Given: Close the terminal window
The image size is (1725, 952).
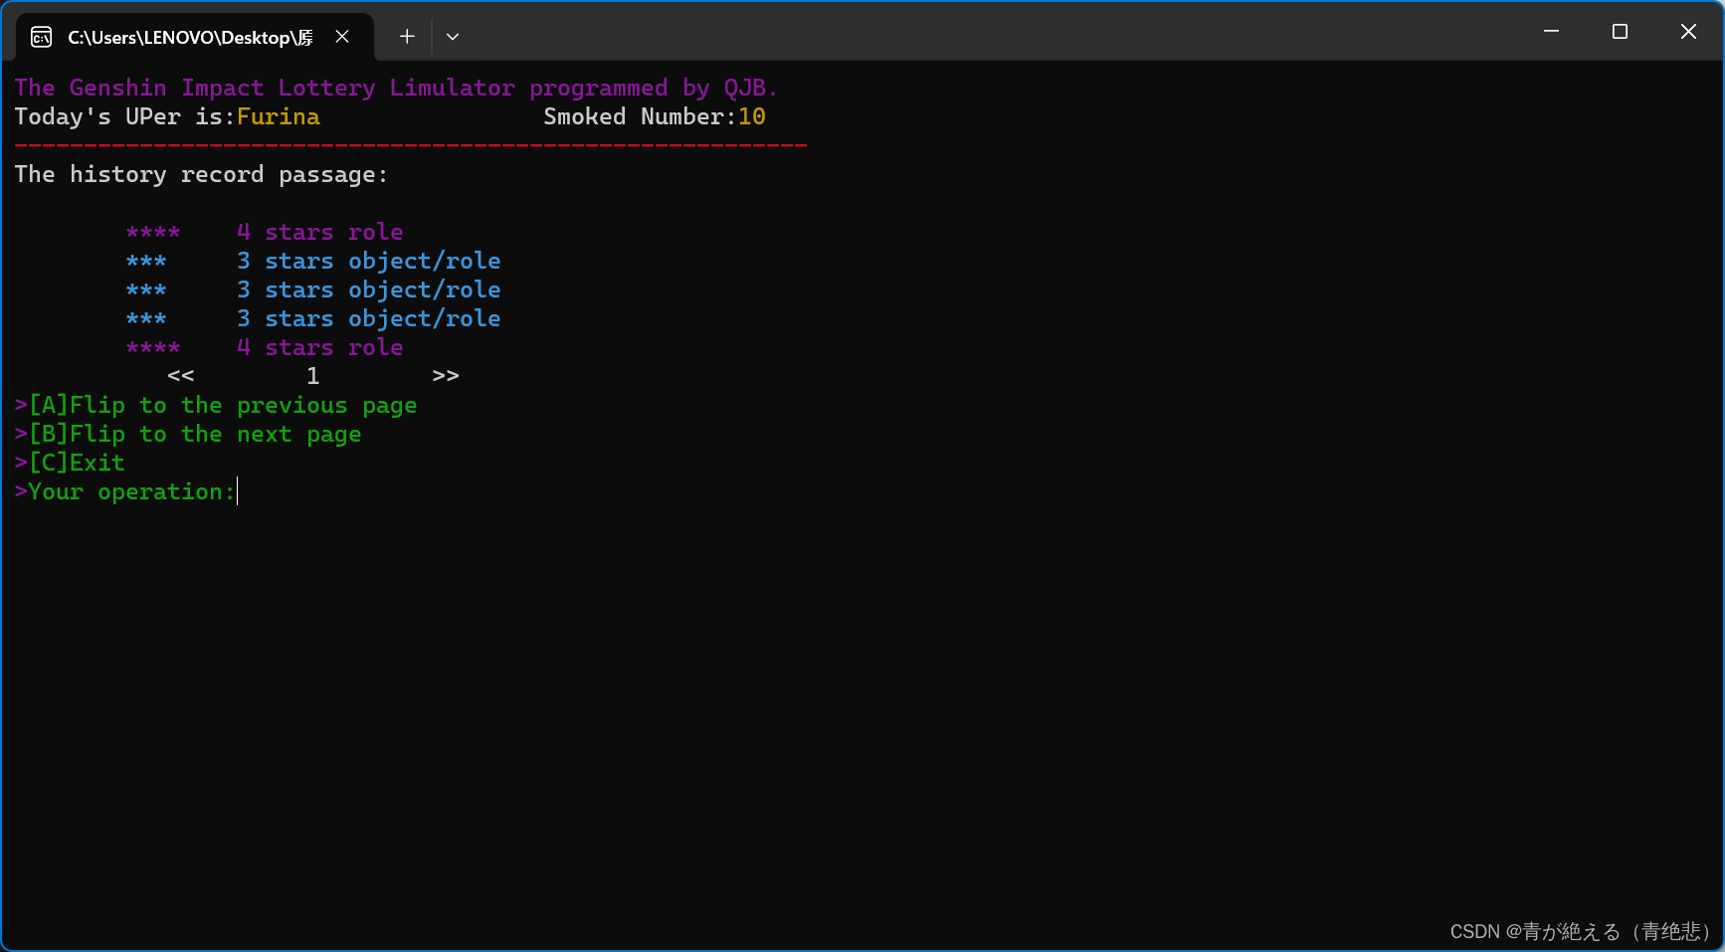Looking at the screenshot, I should click(x=1688, y=32).
